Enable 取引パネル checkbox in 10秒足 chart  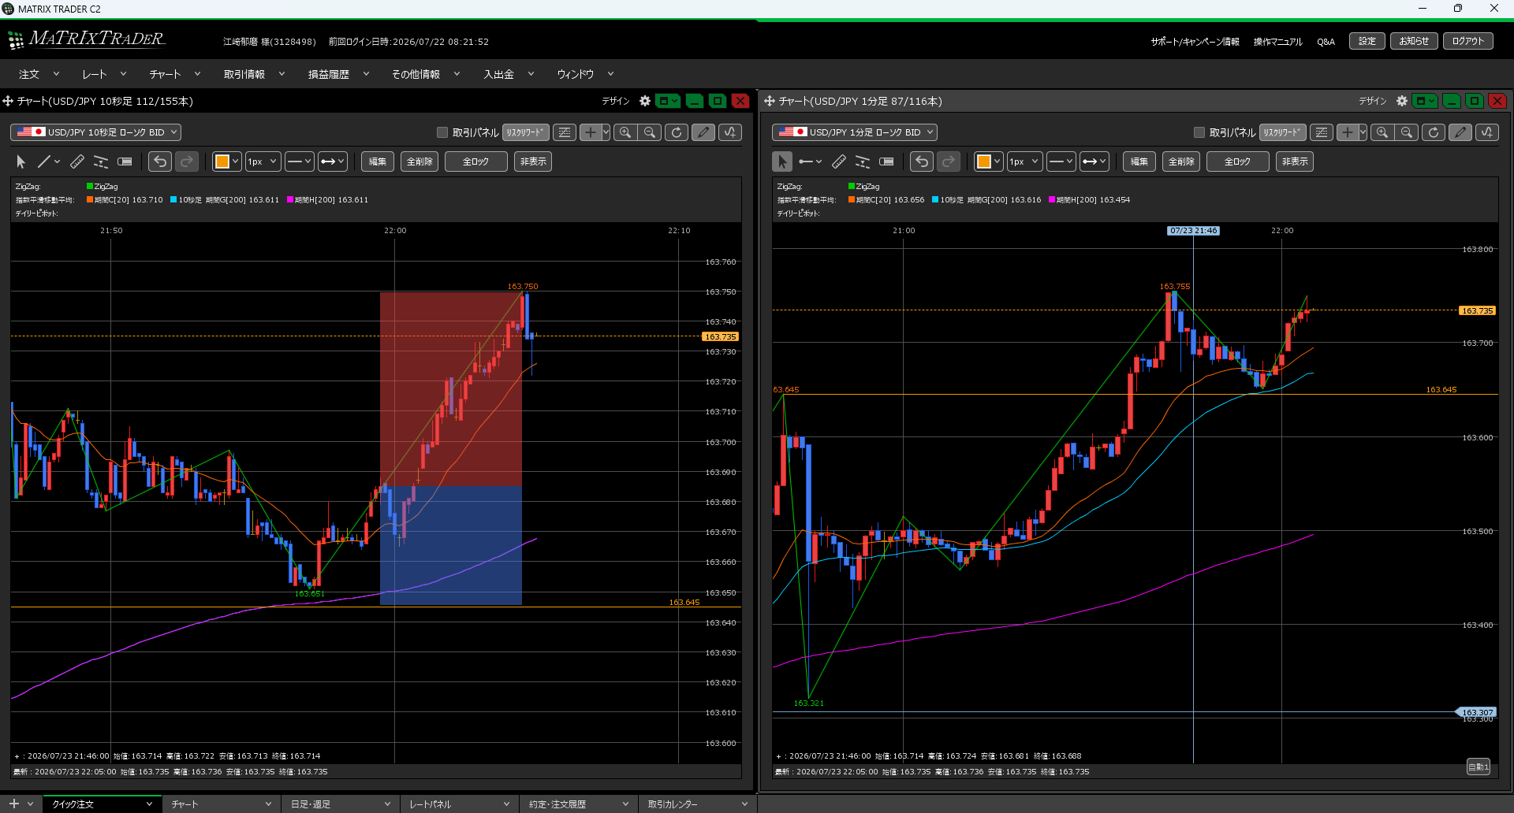(442, 132)
